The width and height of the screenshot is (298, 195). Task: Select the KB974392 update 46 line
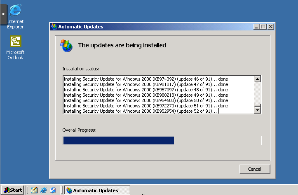147,79
